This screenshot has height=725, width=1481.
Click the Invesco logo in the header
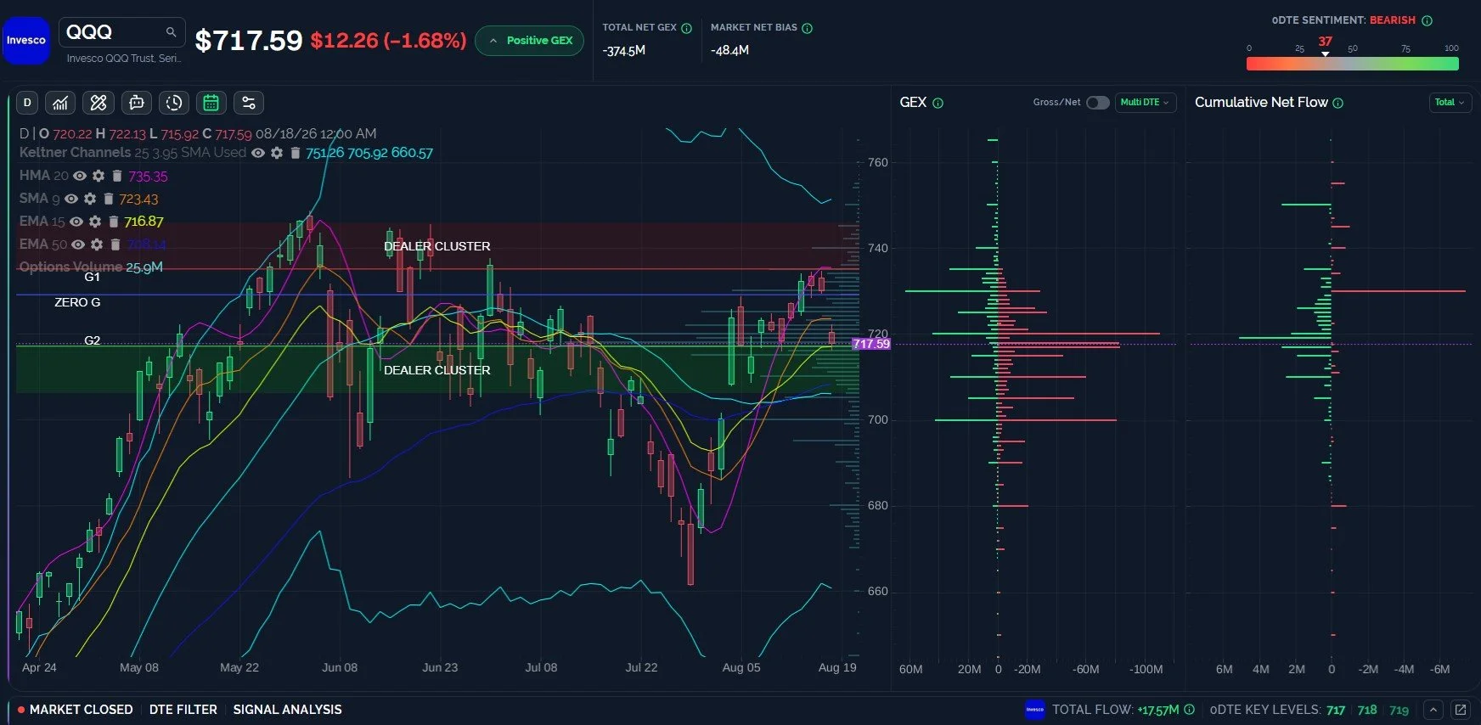point(26,40)
